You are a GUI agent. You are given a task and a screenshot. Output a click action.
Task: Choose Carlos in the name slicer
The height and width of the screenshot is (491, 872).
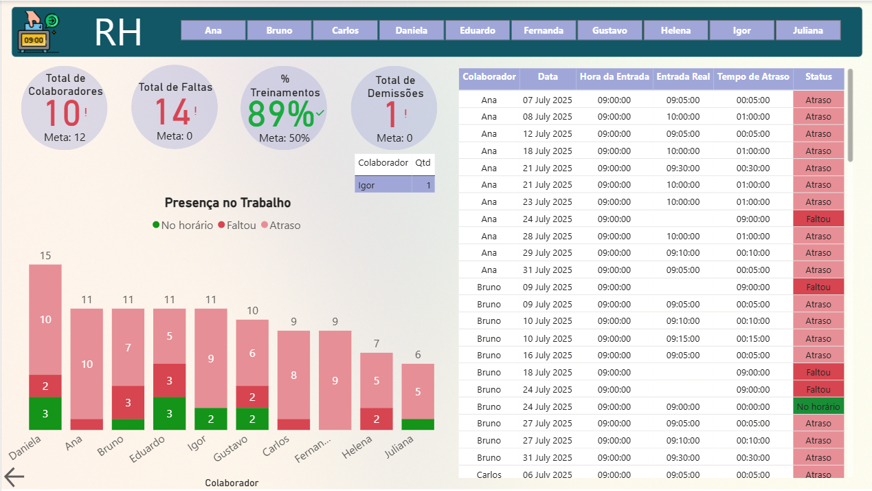(345, 30)
